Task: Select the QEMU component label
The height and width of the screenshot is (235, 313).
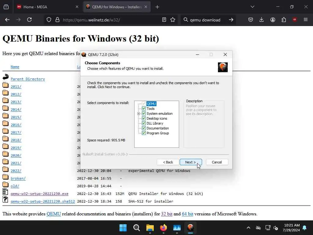Action: [151, 104]
